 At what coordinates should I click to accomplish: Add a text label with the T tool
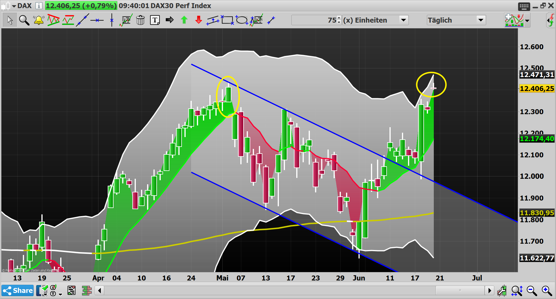tap(155, 20)
